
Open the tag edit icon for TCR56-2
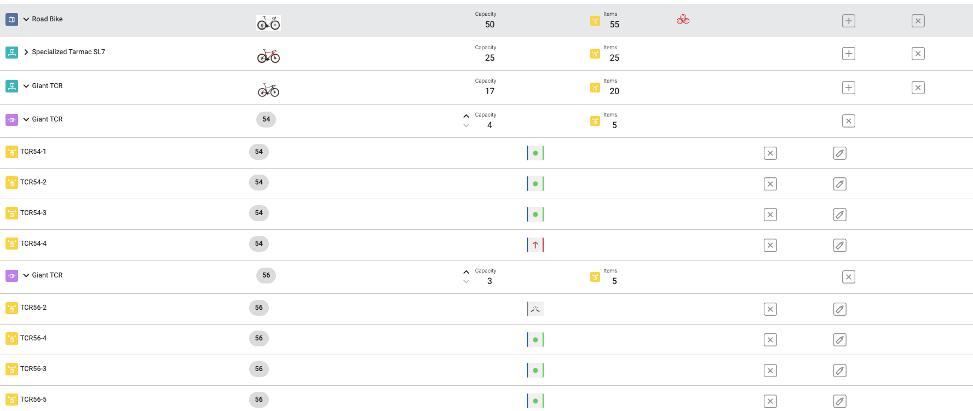point(839,309)
